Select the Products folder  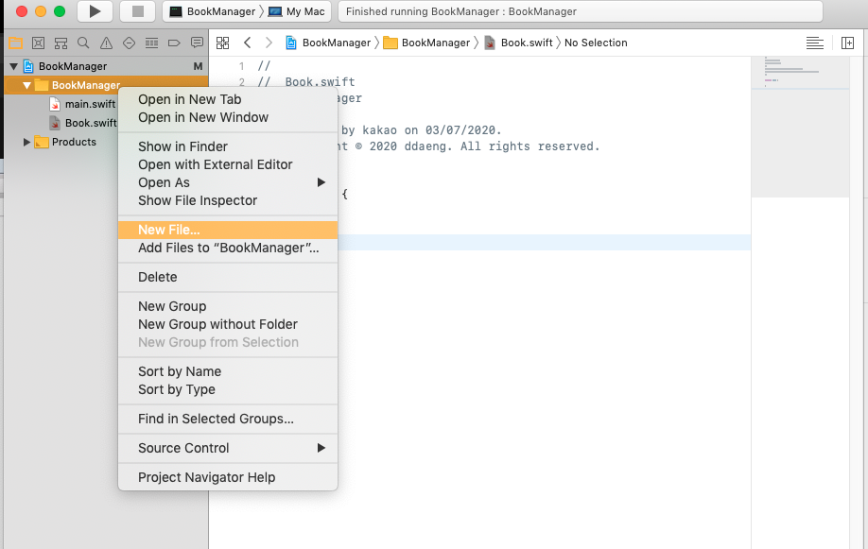pyautogui.click(x=65, y=143)
